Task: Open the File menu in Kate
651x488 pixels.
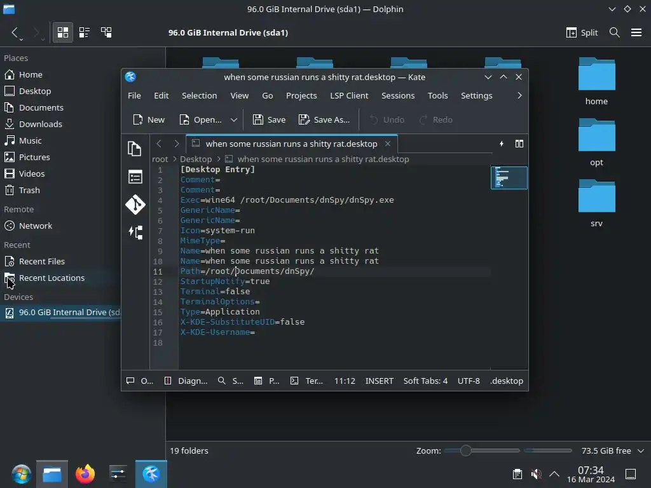Action: tap(134, 95)
